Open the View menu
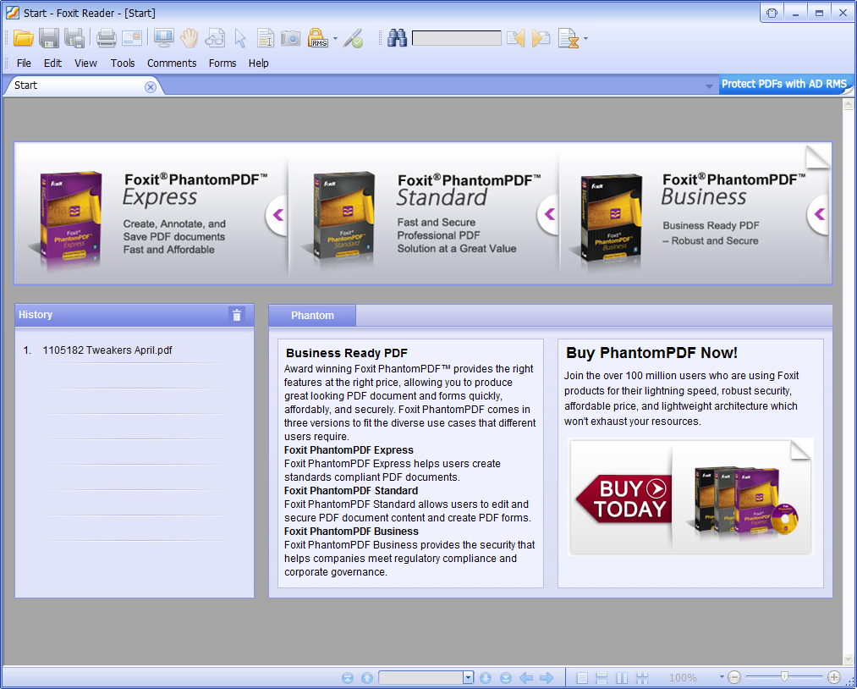This screenshot has width=857, height=689. tap(85, 63)
